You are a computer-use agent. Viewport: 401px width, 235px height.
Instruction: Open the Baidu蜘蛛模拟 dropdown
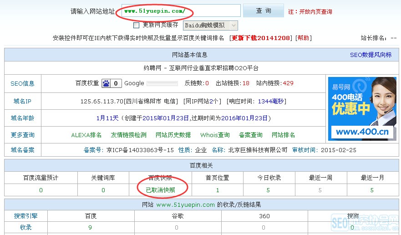coord(210,26)
